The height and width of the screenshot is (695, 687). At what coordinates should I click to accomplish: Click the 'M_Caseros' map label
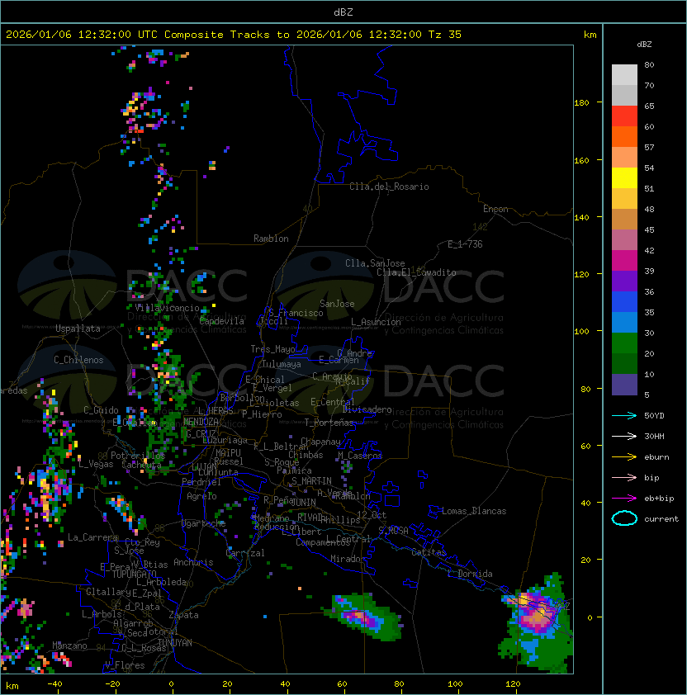[x=360, y=456]
